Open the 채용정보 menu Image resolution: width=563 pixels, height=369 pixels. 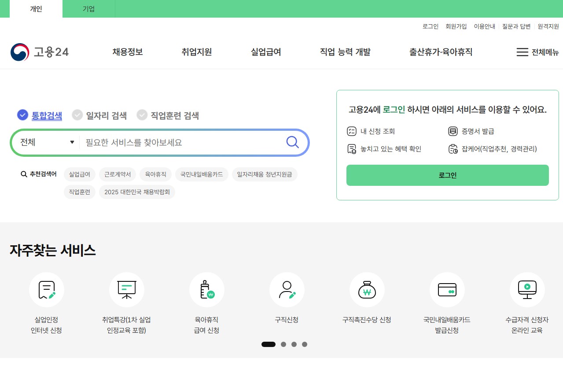coord(128,52)
